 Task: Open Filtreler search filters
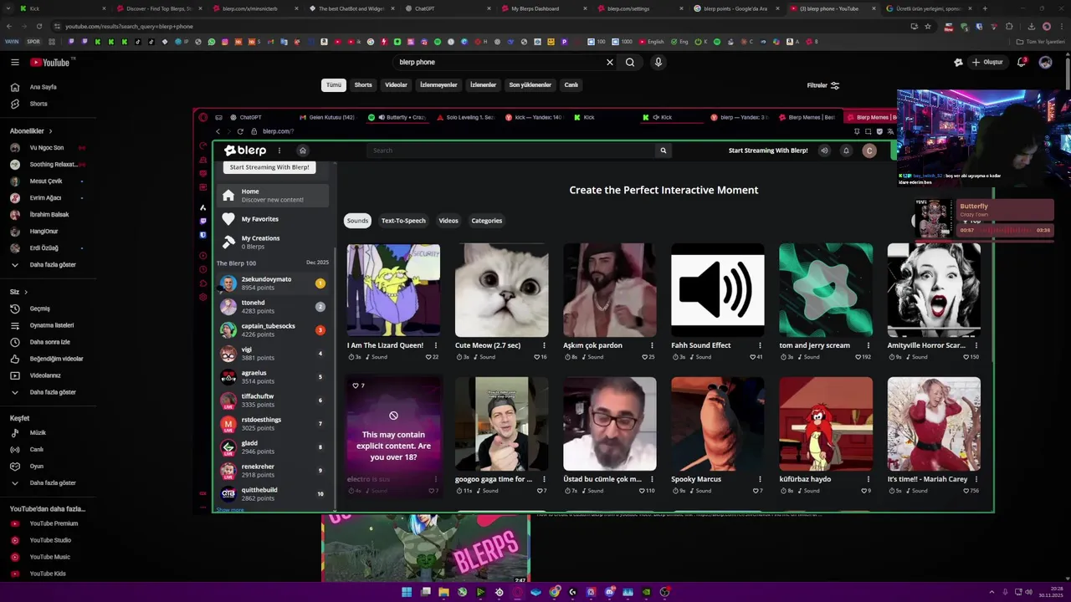tap(822, 85)
